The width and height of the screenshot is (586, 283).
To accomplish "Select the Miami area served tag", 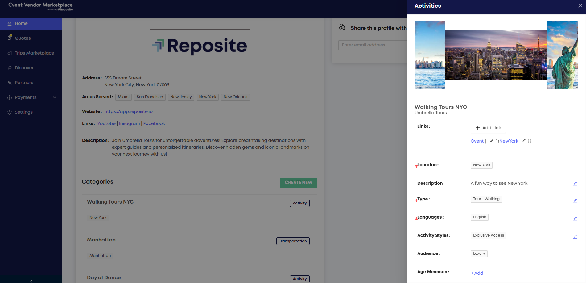I will [x=123, y=97].
